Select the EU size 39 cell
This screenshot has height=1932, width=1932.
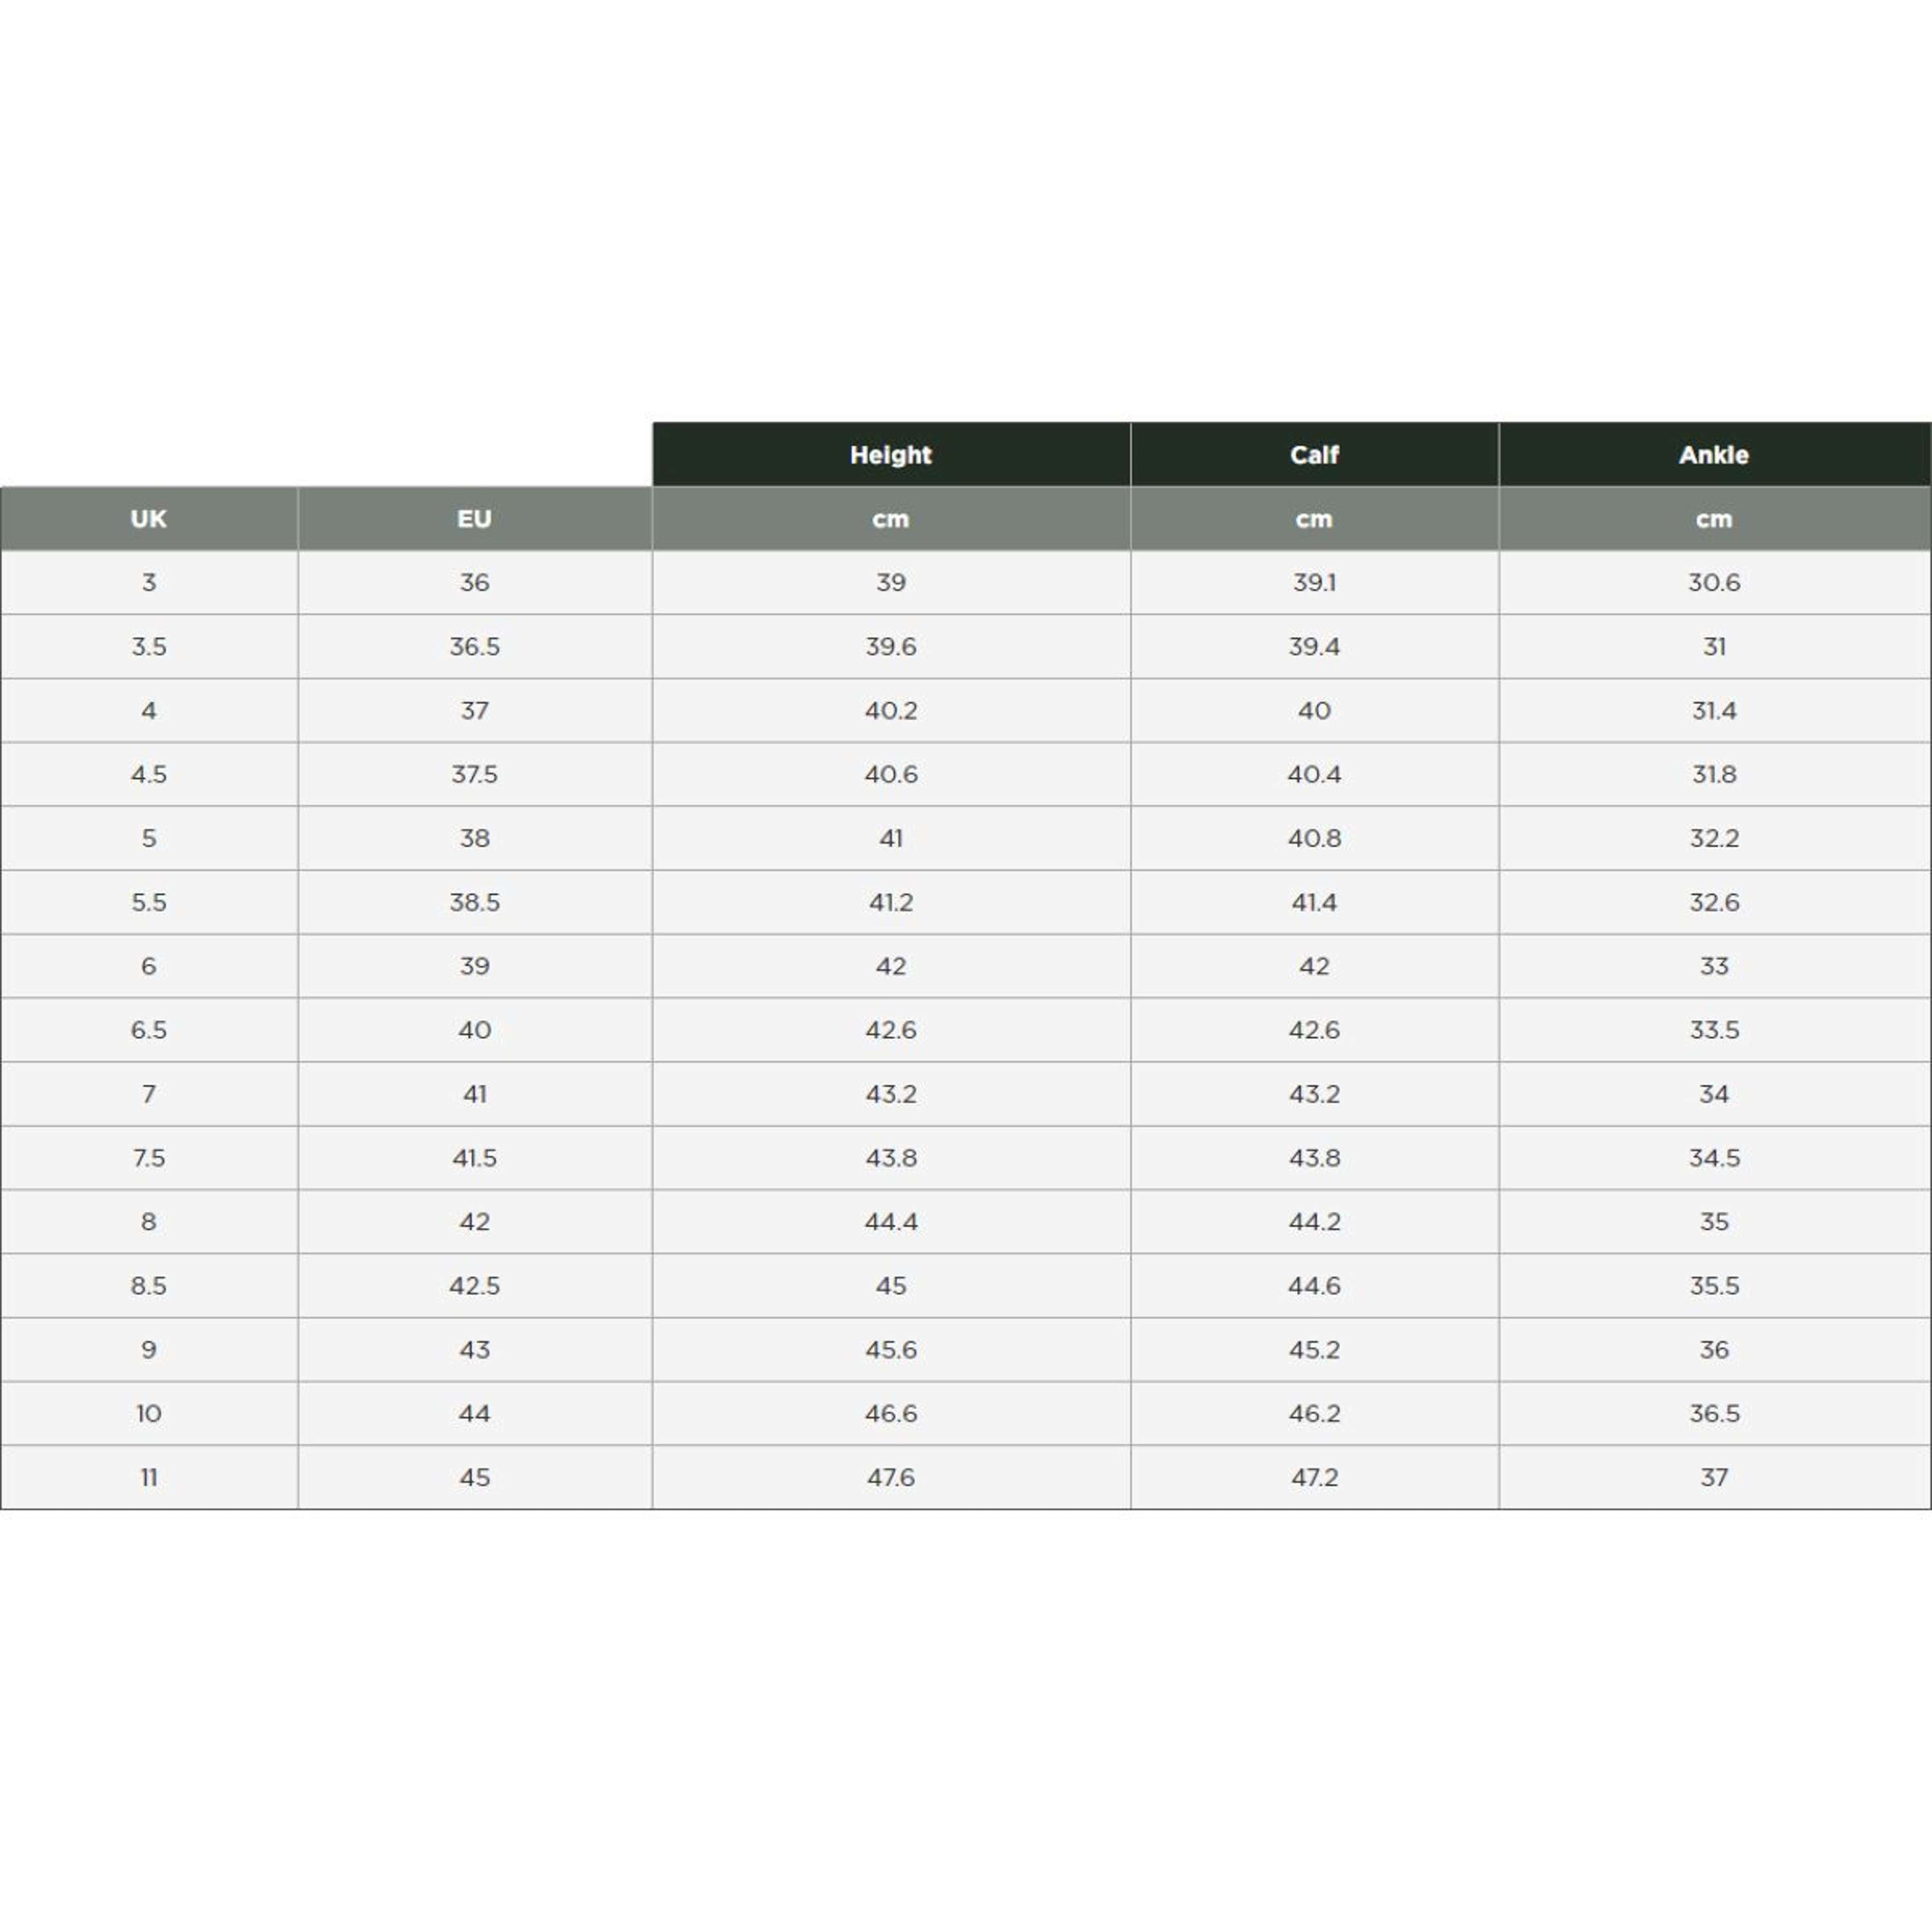pos(475,966)
